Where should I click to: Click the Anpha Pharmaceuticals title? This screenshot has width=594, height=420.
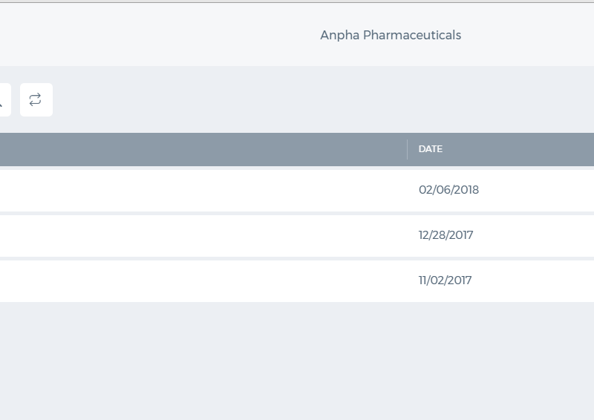click(391, 35)
